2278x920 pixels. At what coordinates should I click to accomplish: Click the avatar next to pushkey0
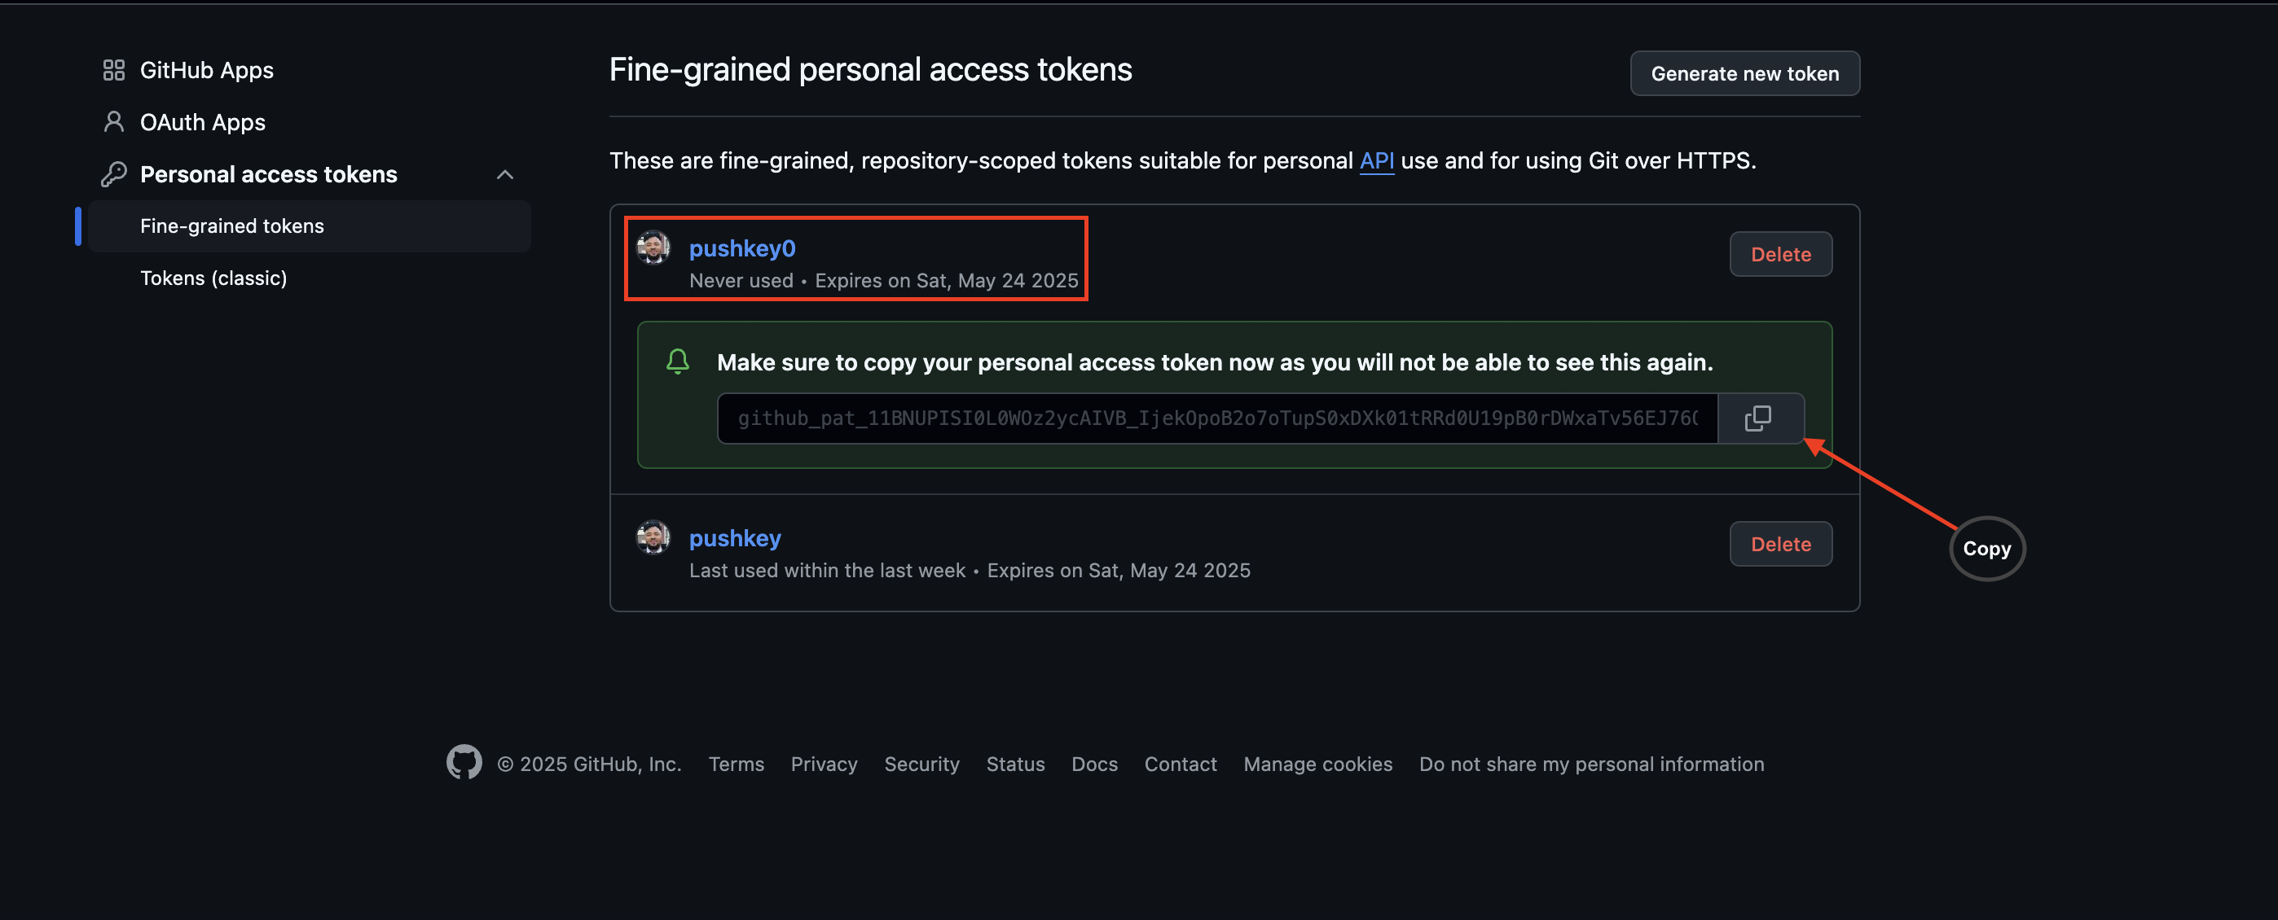[x=653, y=248]
